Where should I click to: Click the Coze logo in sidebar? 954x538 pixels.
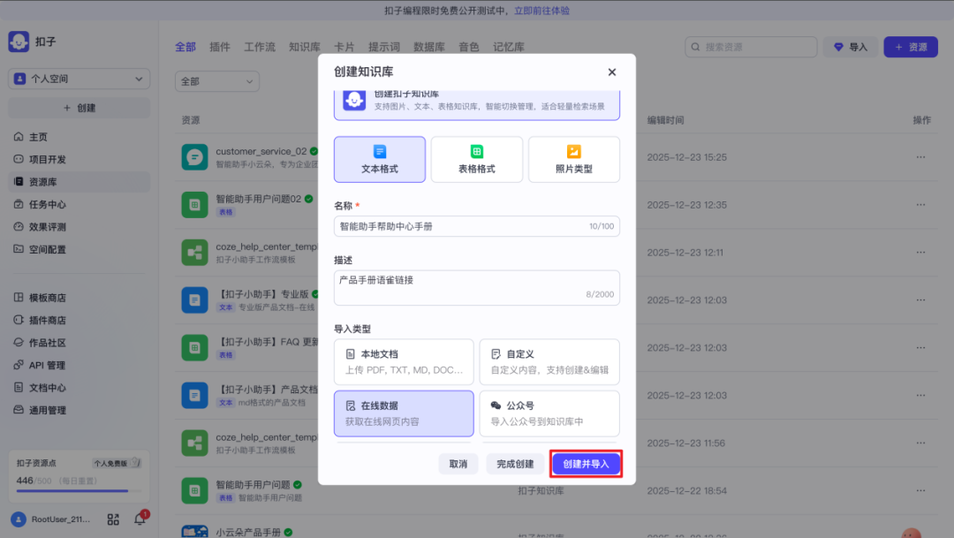(19, 42)
